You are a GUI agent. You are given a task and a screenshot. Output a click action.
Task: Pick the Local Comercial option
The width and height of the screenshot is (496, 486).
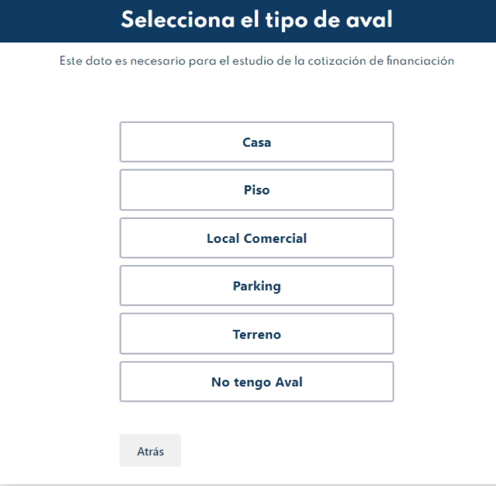pyautogui.click(x=257, y=238)
